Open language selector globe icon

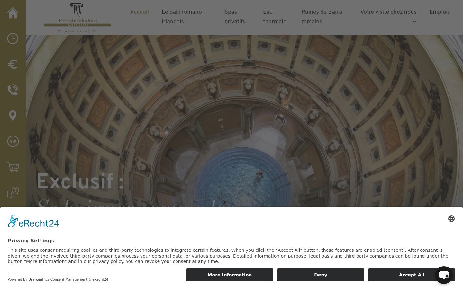click(x=451, y=219)
